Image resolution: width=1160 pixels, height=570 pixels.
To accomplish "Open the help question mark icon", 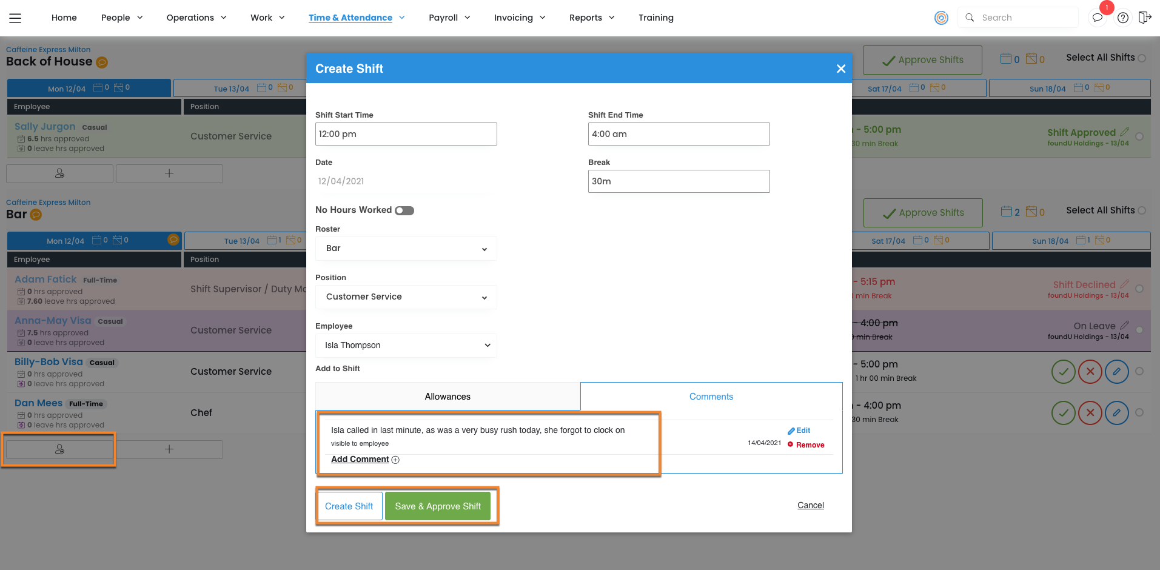I will point(1123,18).
